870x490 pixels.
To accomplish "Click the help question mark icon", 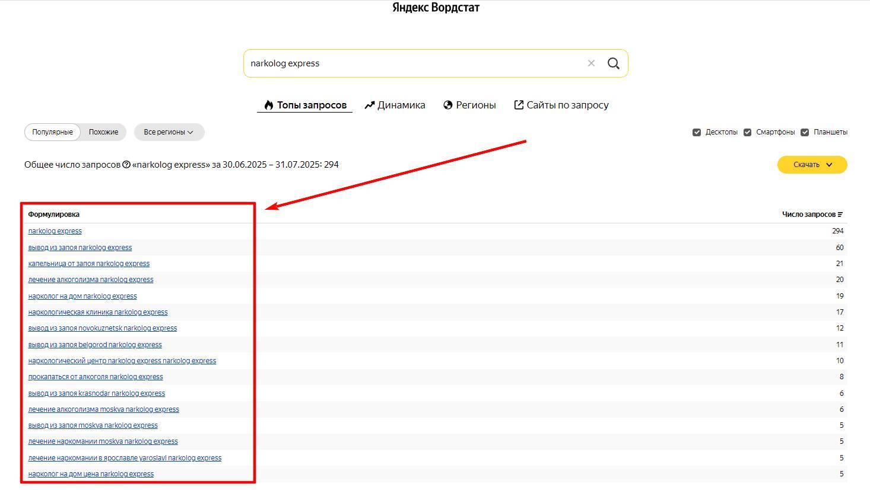I will click(126, 165).
